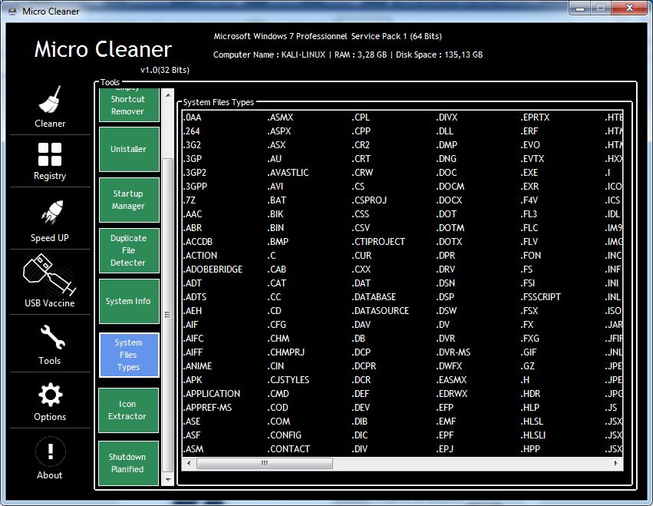Select the .GIF file type

(x=529, y=352)
